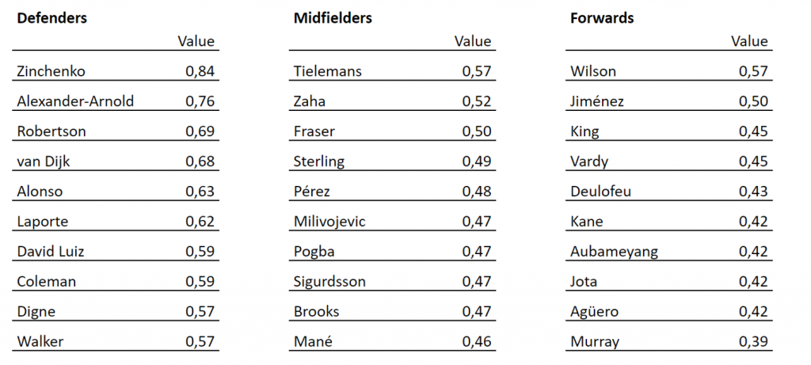811x365 pixels.
Task: Click the Milivojevic player name
Action: 329,221
